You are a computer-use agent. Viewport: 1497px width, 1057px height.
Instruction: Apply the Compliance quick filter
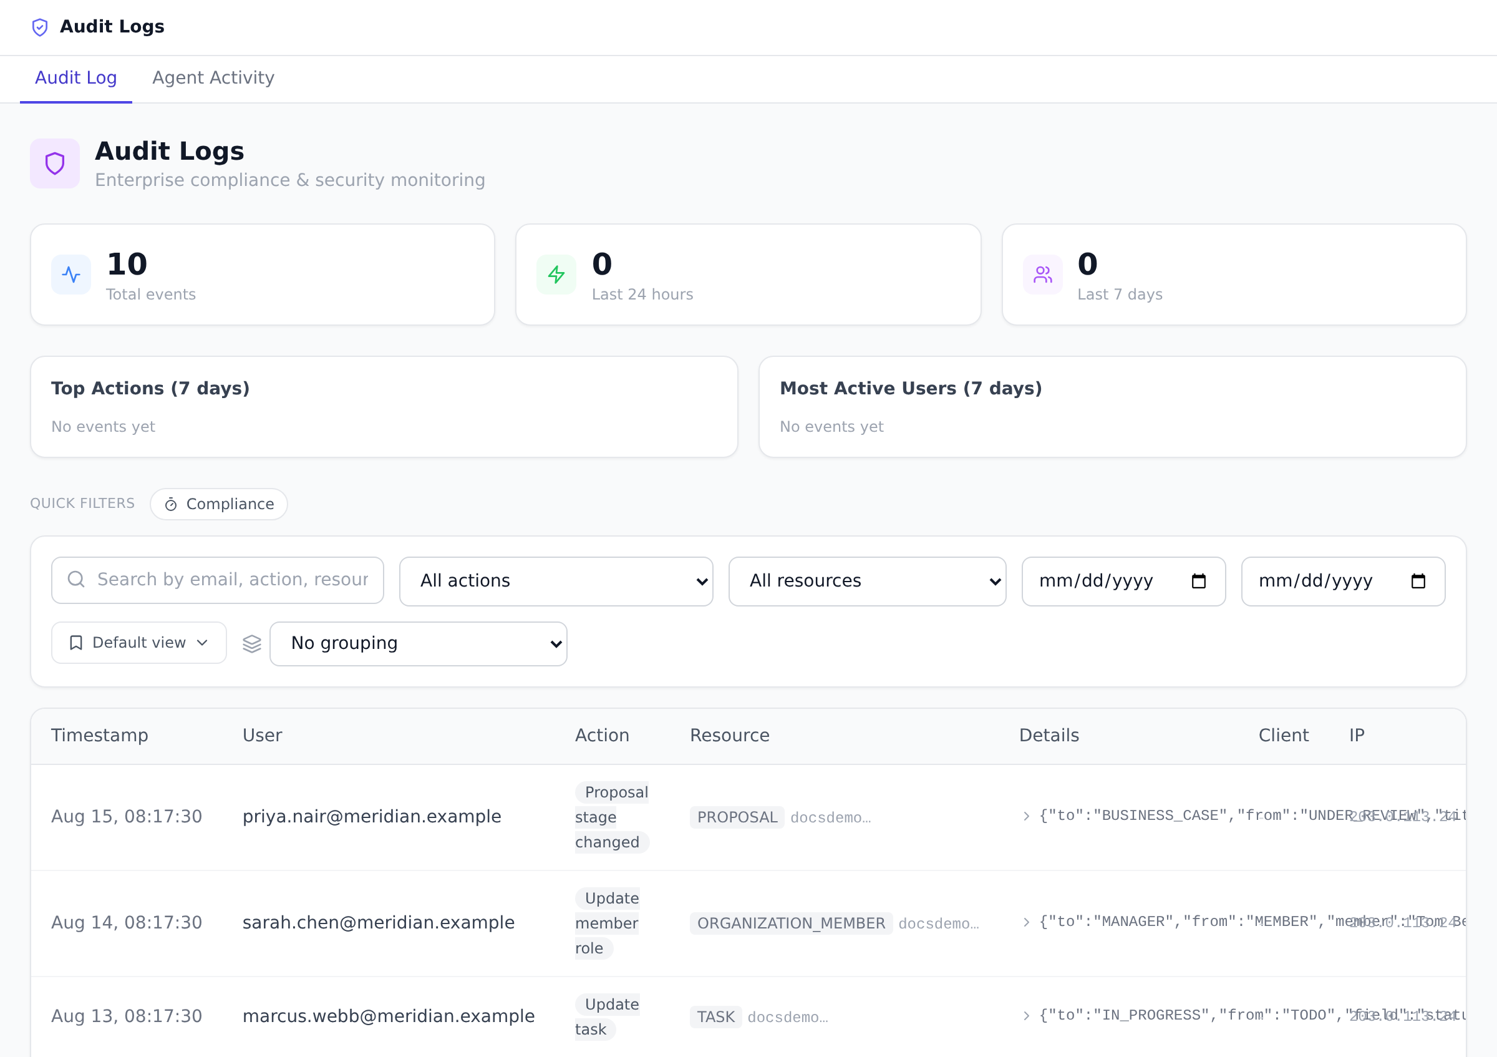click(x=218, y=505)
